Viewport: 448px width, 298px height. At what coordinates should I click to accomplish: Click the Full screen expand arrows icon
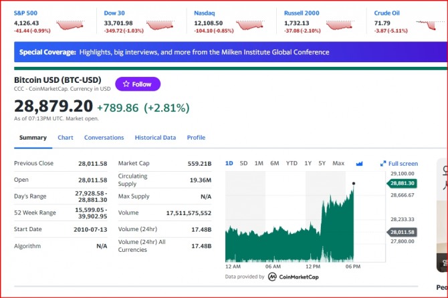pyautogui.click(x=383, y=164)
